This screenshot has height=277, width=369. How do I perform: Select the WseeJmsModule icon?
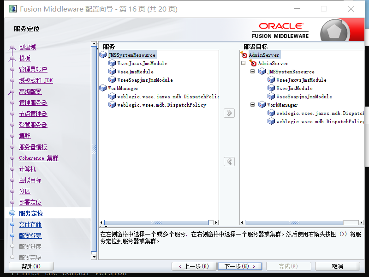click(112, 71)
